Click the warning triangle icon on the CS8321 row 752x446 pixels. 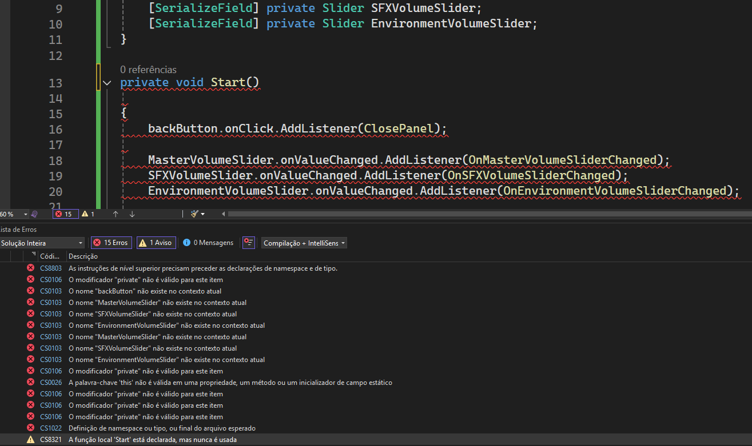(30, 440)
